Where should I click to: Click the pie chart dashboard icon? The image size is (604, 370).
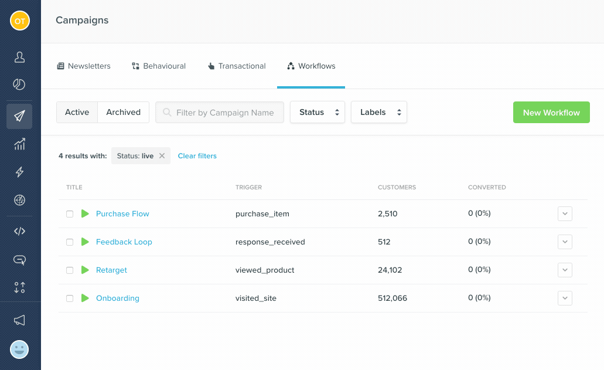(19, 84)
